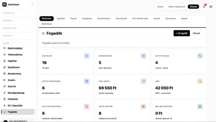Click the chart icon beside Fogadás heading
The image size is (216, 122).
tap(44, 33)
